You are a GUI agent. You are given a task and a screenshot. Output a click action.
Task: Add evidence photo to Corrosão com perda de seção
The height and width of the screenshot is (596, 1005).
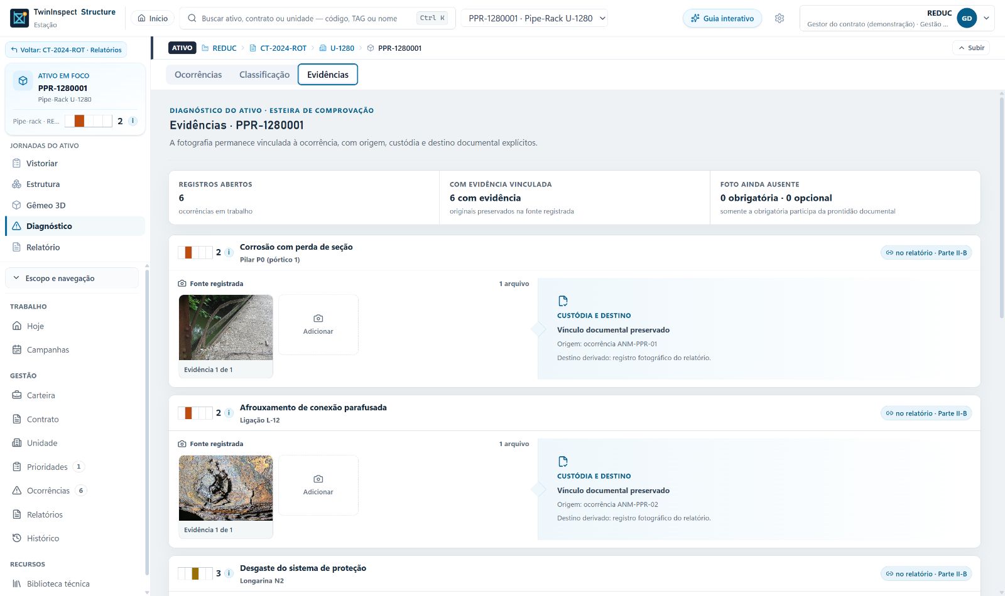318,325
